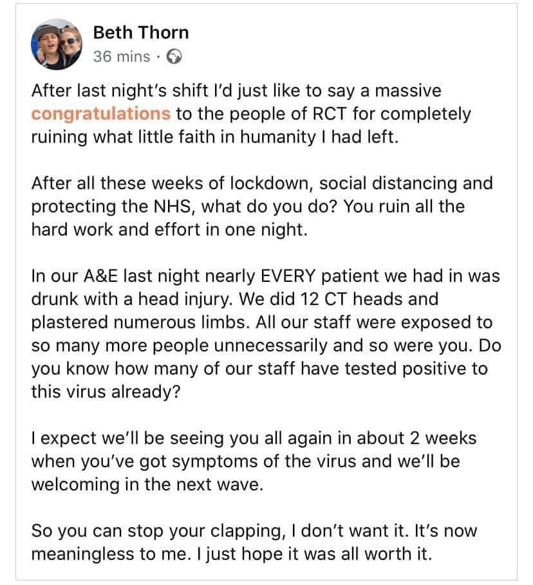Select the paragraph beginning In our A&E
533x585 pixels.
(266, 333)
